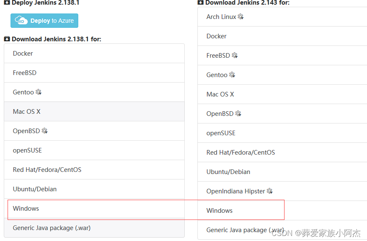Choose Red Hat/Fedora/CentOS in 2.143 list
This screenshot has width=367, height=241.
[x=282, y=153]
